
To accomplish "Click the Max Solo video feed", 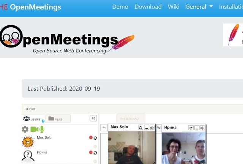I will point(132,148).
